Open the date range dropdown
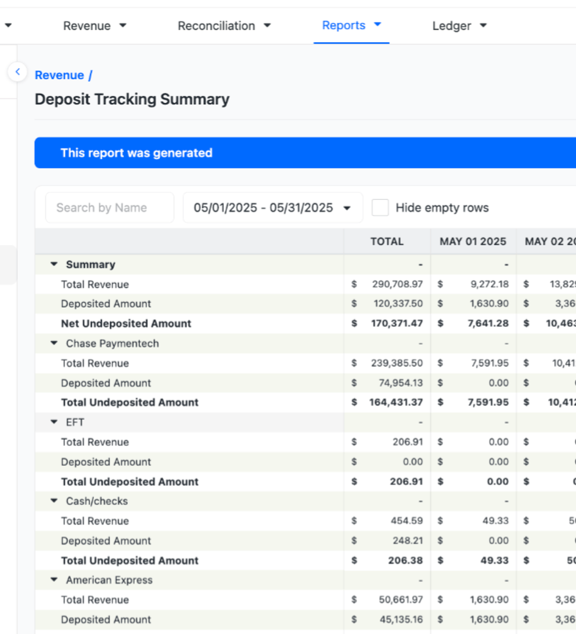 tap(273, 208)
